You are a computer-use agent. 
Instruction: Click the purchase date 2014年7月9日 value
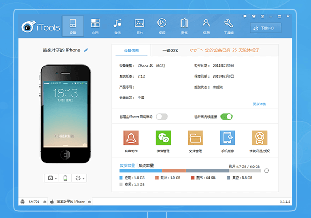[x=223, y=66]
